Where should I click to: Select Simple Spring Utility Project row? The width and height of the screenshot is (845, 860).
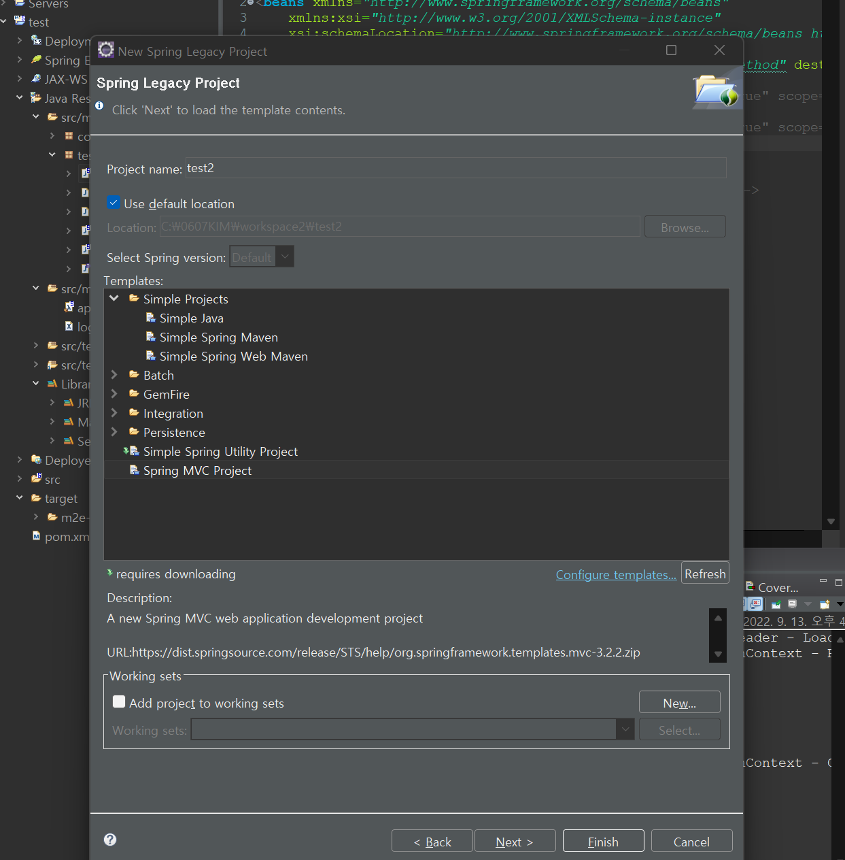[416, 451]
